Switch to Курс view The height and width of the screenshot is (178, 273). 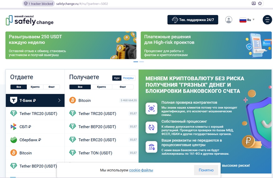117,78
